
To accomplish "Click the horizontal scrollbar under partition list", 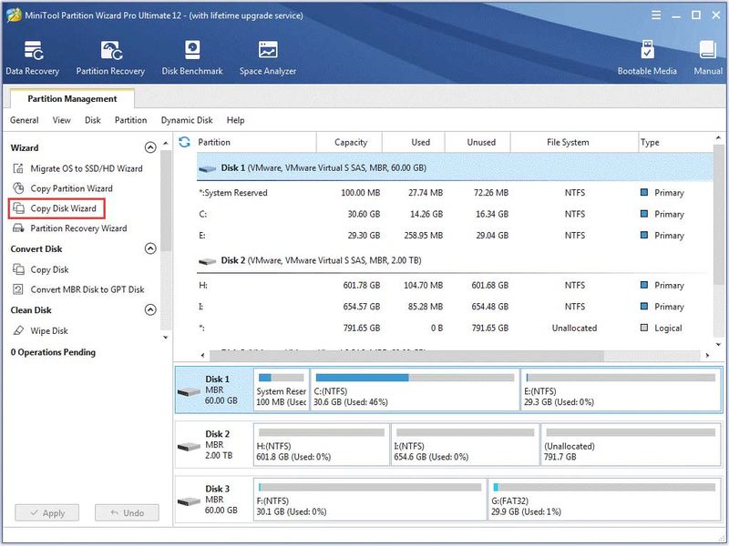I will (x=406, y=355).
